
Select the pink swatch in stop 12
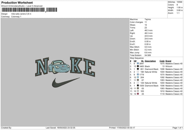tap(138, 94)
